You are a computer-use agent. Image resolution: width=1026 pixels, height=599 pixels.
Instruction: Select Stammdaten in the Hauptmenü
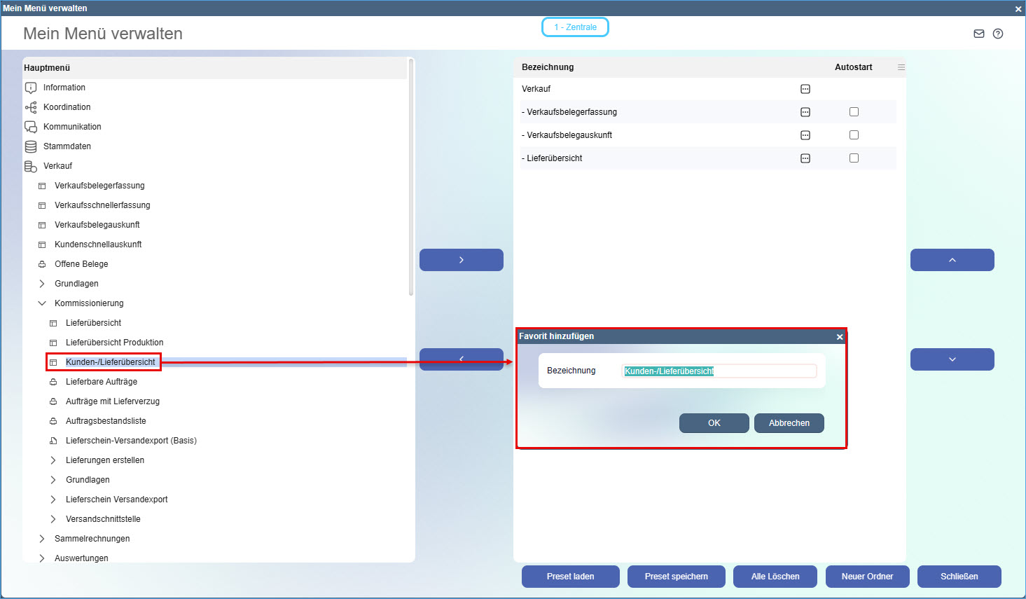point(67,146)
